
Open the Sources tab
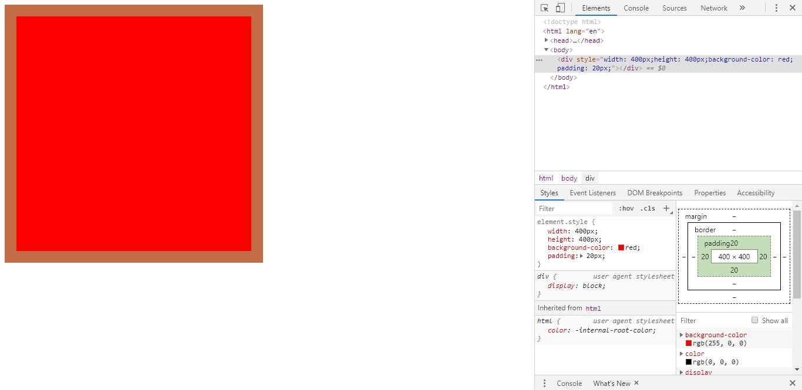674,8
